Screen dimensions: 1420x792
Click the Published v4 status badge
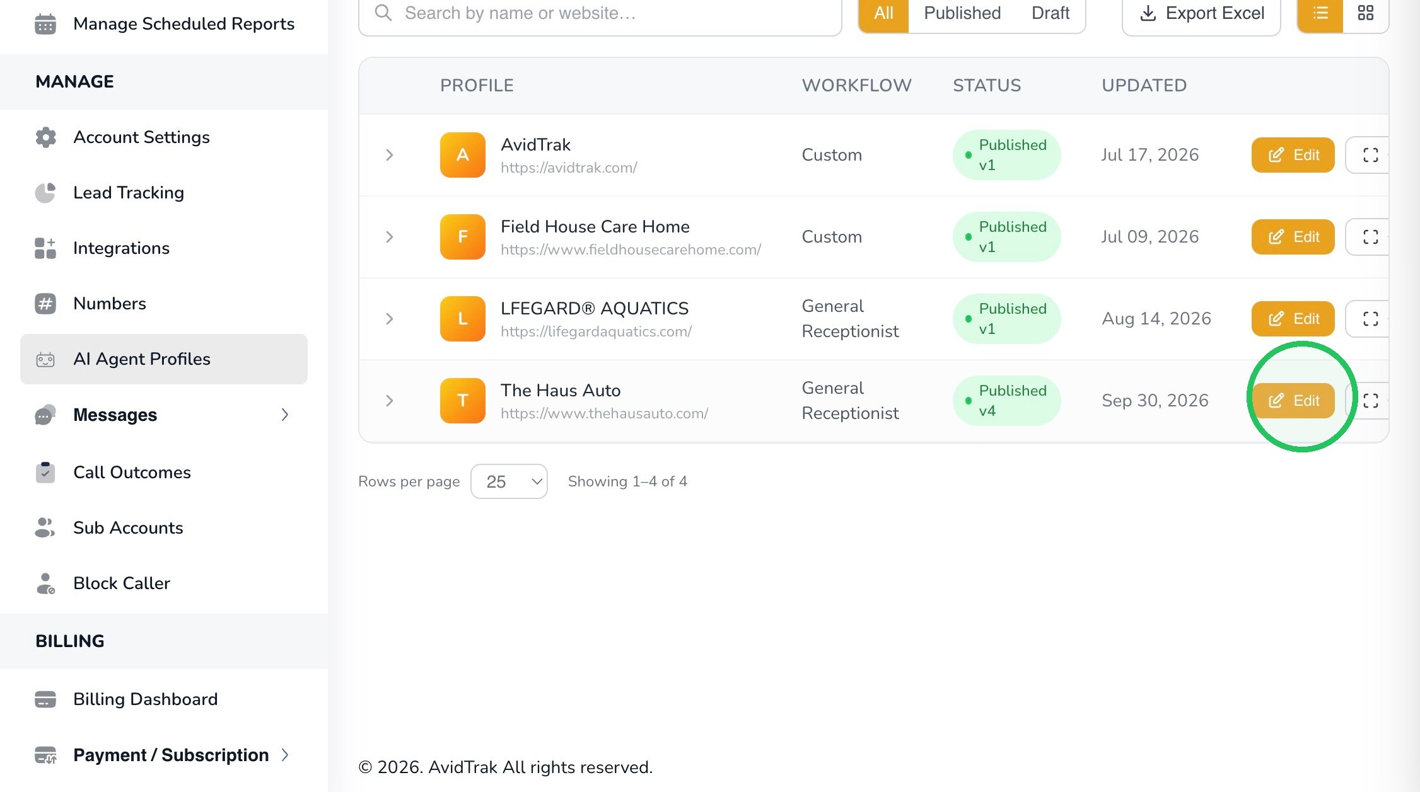coord(1006,401)
